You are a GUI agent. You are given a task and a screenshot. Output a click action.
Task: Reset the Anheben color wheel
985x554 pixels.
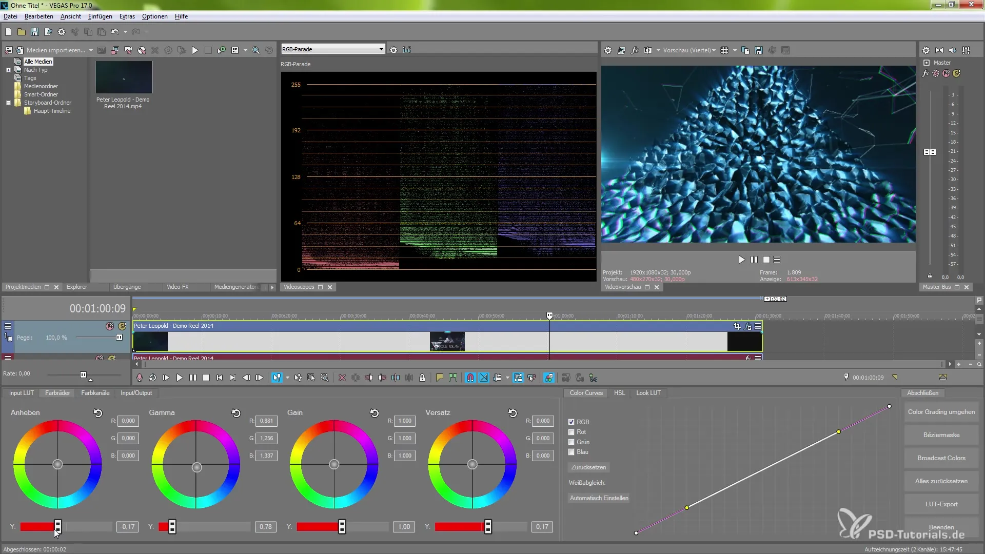(x=98, y=413)
